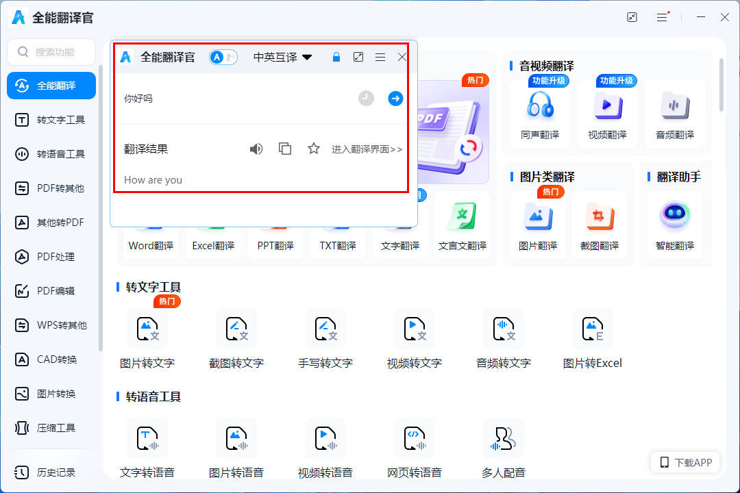
Task: Select 压缩工具 in sidebar
Action: (x=51, y=428)
